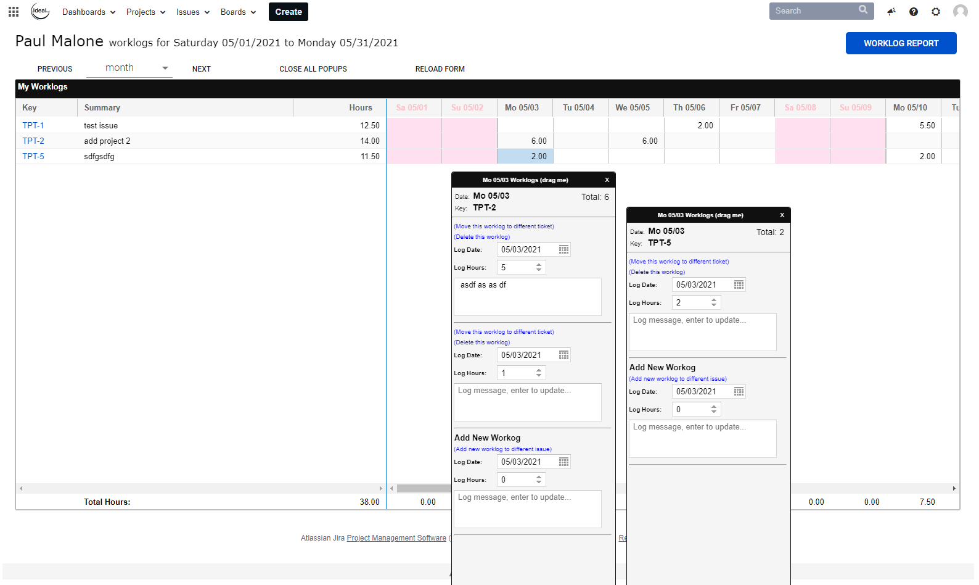979x585 pixels.
Task: Open calendar picker in TPT-5 Add New Worklog
Action: point(739,392)
